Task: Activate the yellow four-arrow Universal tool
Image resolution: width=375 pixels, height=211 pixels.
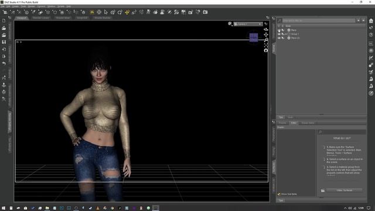Action: pos(127,12)
